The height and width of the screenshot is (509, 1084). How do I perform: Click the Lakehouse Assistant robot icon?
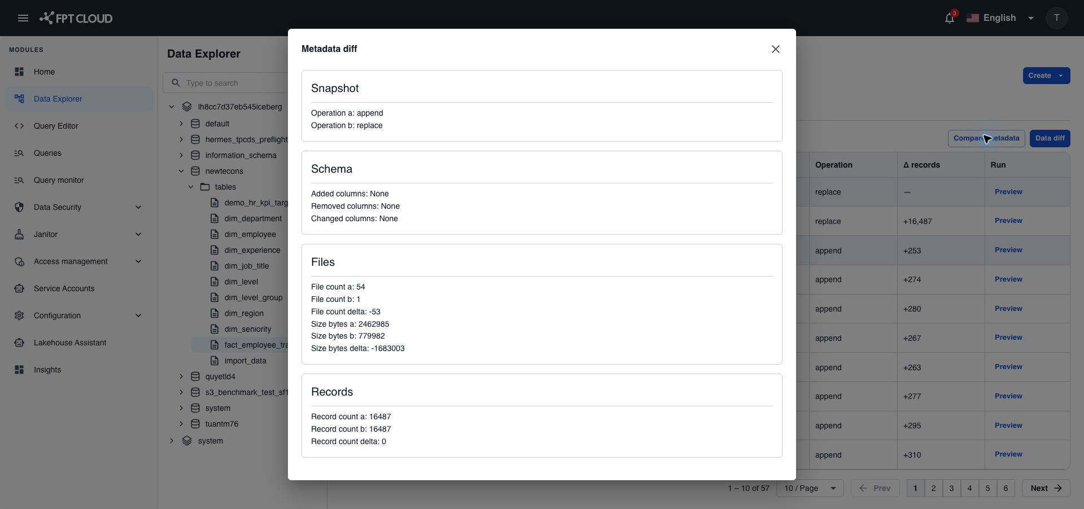pyautogui.click(x=19, y=343)
